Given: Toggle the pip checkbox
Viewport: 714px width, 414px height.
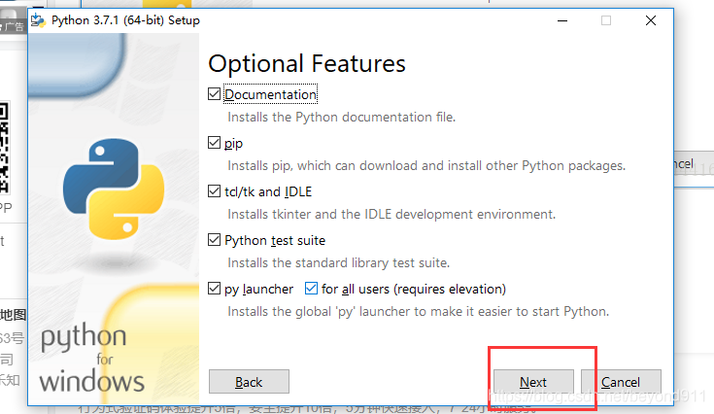Looking at the screenshot, I should [x=214, y=143].
